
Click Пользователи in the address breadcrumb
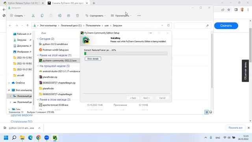93,25
